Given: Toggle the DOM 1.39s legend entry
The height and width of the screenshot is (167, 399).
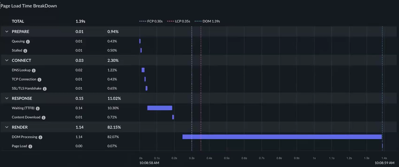Looking at the screenshot, I should tap(207, 21).
